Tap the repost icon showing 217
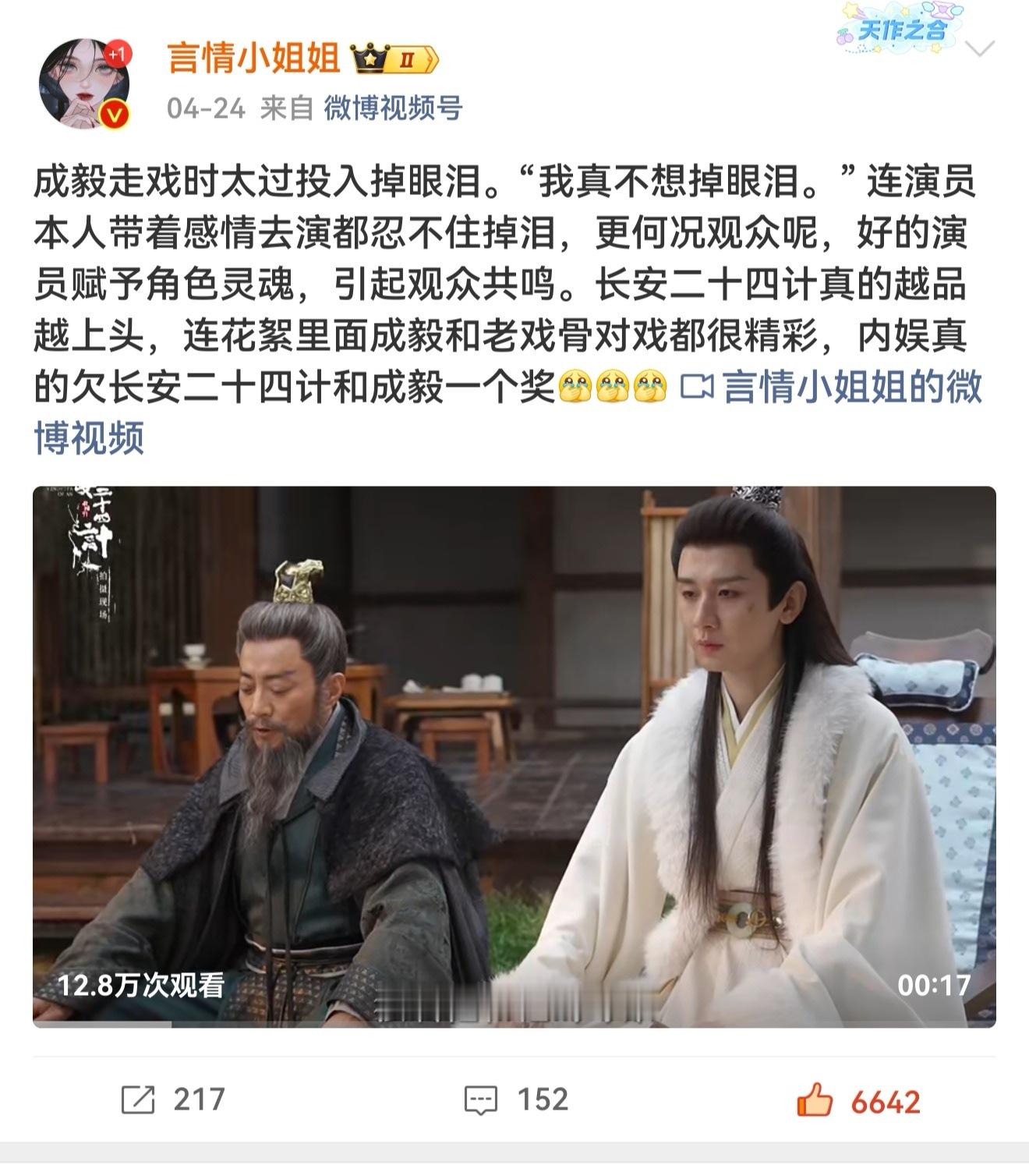The image size is (1029, 1165). pyautogui.click(x=138, y=1100)
